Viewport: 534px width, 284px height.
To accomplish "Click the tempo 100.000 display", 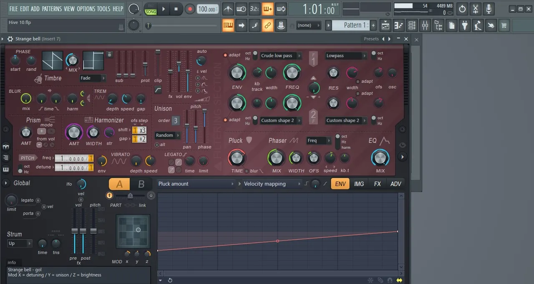I will point(208,9).
